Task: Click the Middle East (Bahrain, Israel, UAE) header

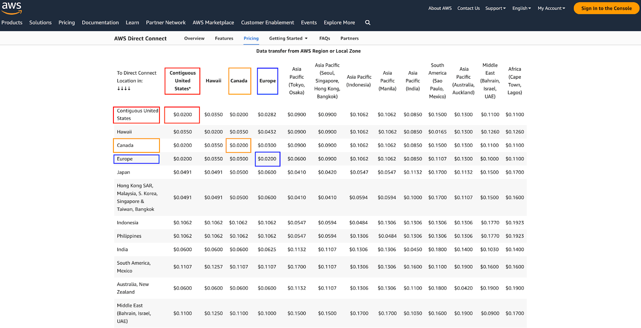Action: click(490, 81)
